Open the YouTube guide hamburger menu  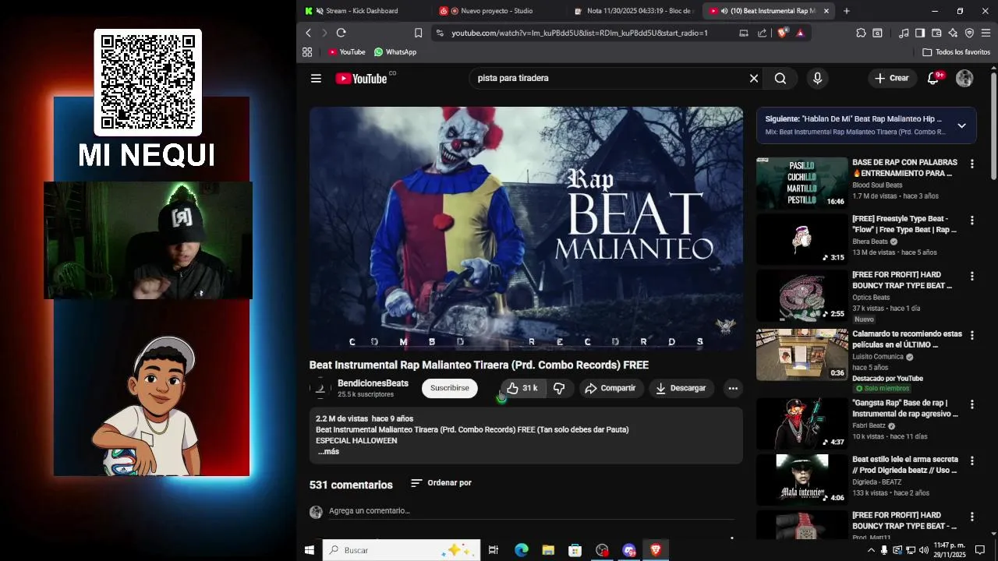click(316, 78)
